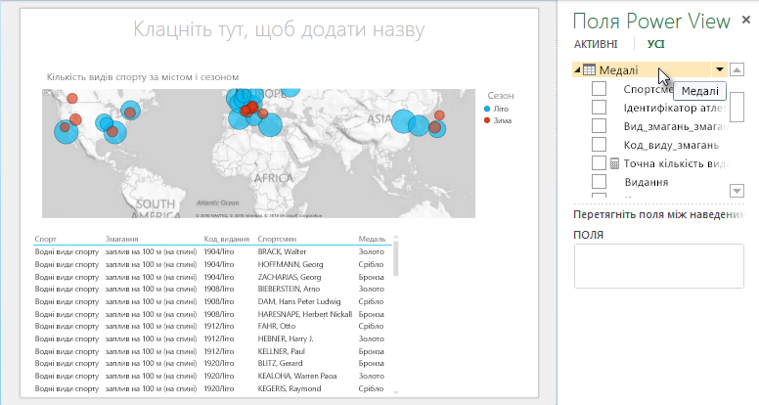Sort table by Медаль column header
Image resolution: width=759 pixels, height=405 pixels.
372,239
